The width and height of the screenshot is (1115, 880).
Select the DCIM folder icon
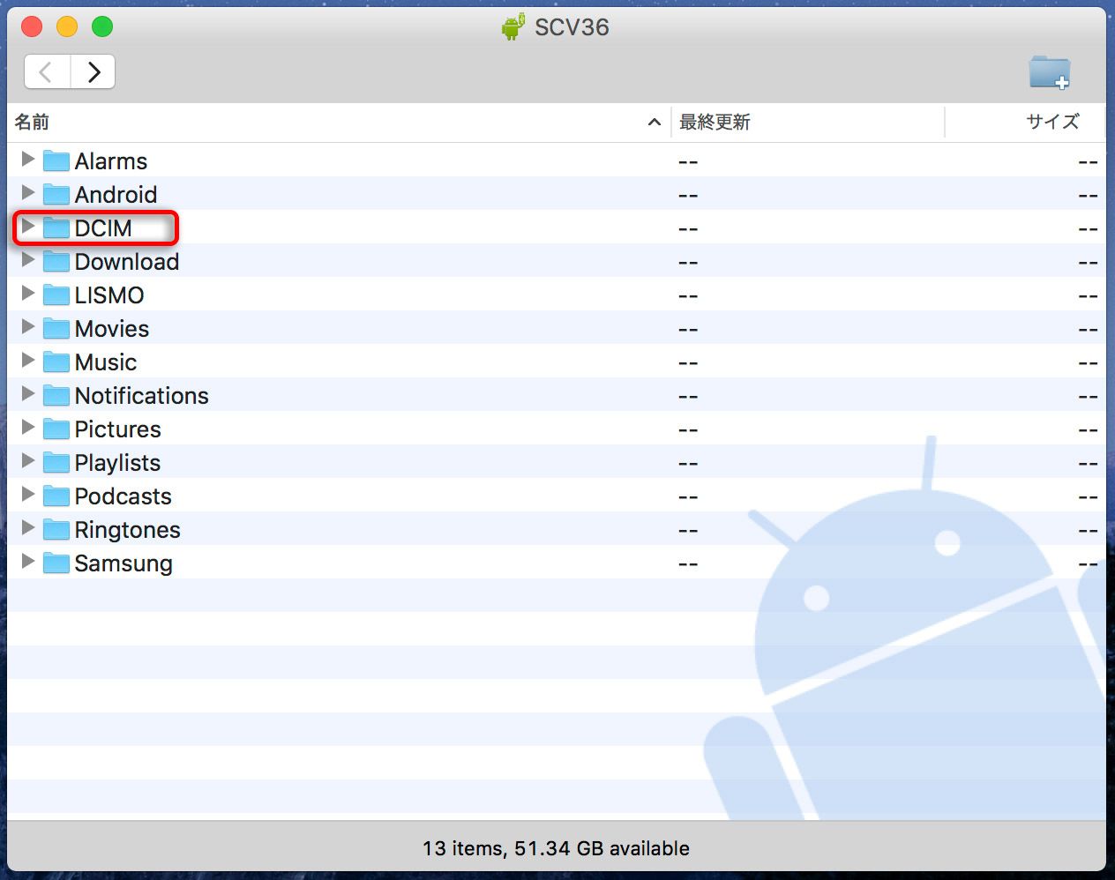click(x=56, y=227)
